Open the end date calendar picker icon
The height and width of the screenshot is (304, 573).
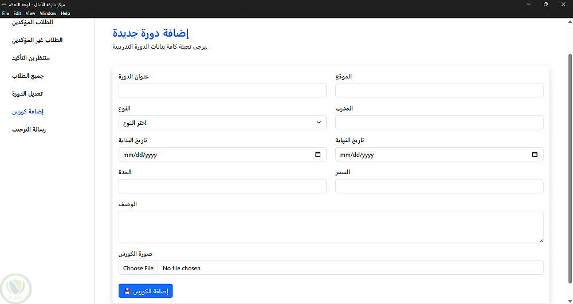click(x=535, y=155)
